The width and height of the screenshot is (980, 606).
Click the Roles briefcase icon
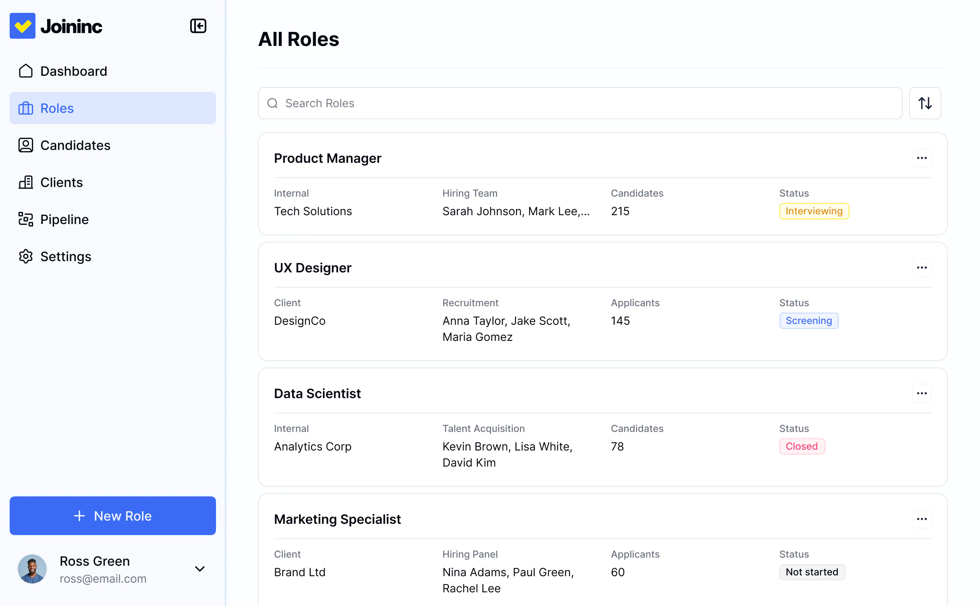pos(26,108)
